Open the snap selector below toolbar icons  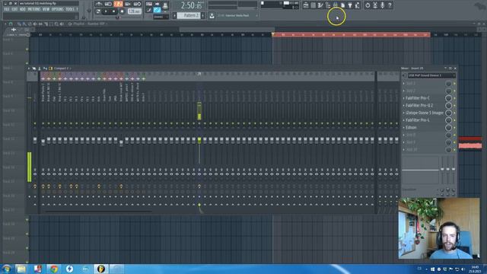(x=161, y=17)
